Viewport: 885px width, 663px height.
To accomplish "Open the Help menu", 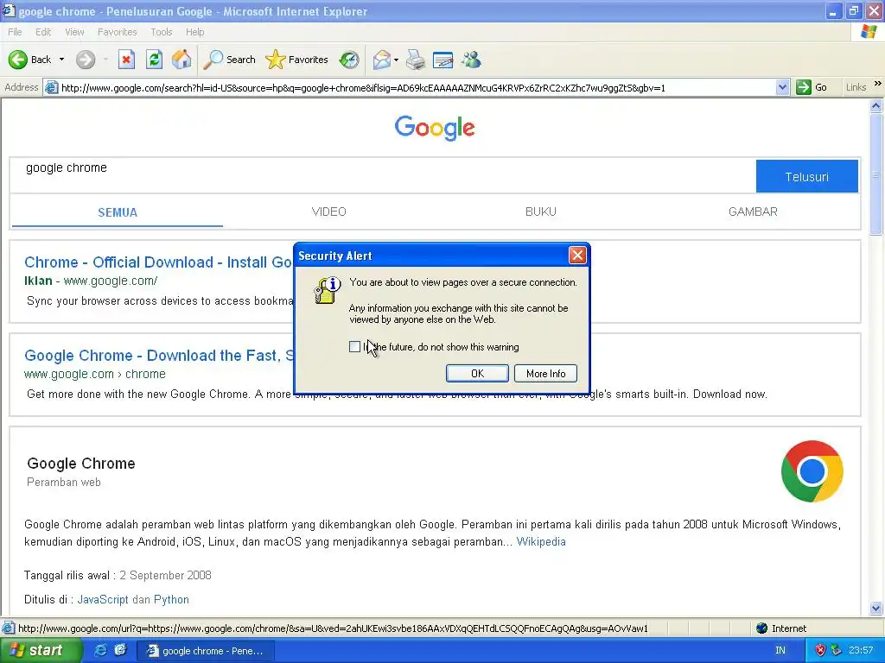I will (x=194, y=32).
